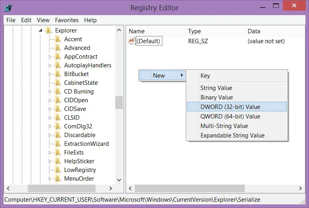Expand the ComDlg32 tree node
The image size is (309, 208).
pyautogui.click(x=50, y=126)
